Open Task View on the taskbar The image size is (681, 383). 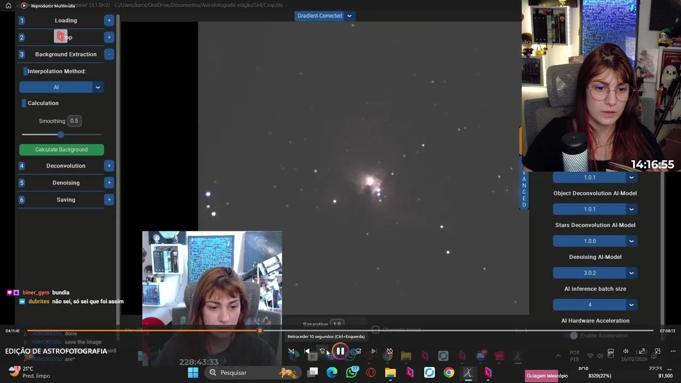[x=313, y=372]
